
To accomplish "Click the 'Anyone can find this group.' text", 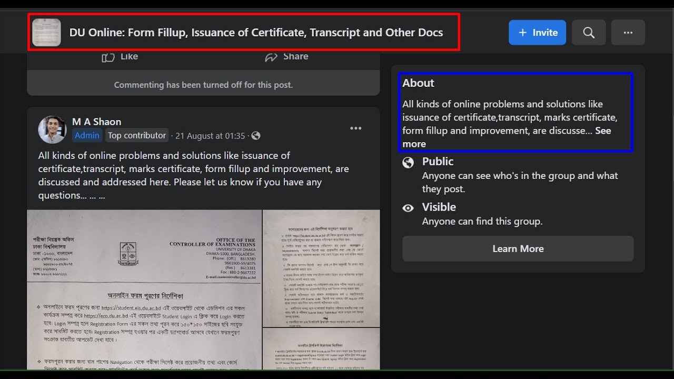I will [482, 222].
